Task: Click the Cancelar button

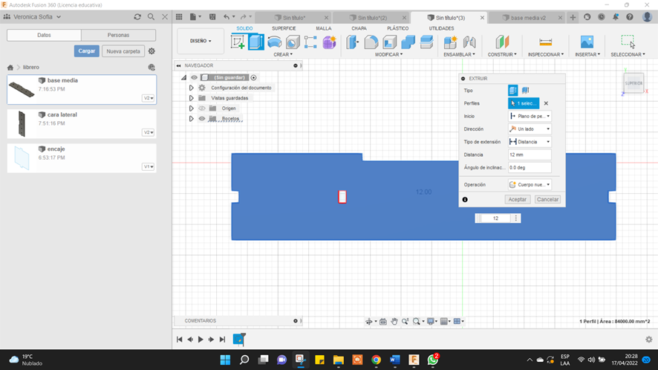Action: tap(547, 200)
